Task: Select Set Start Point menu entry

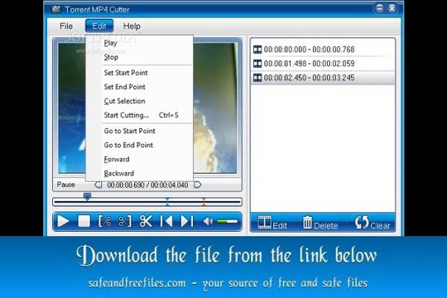Action: click(140, 73)
